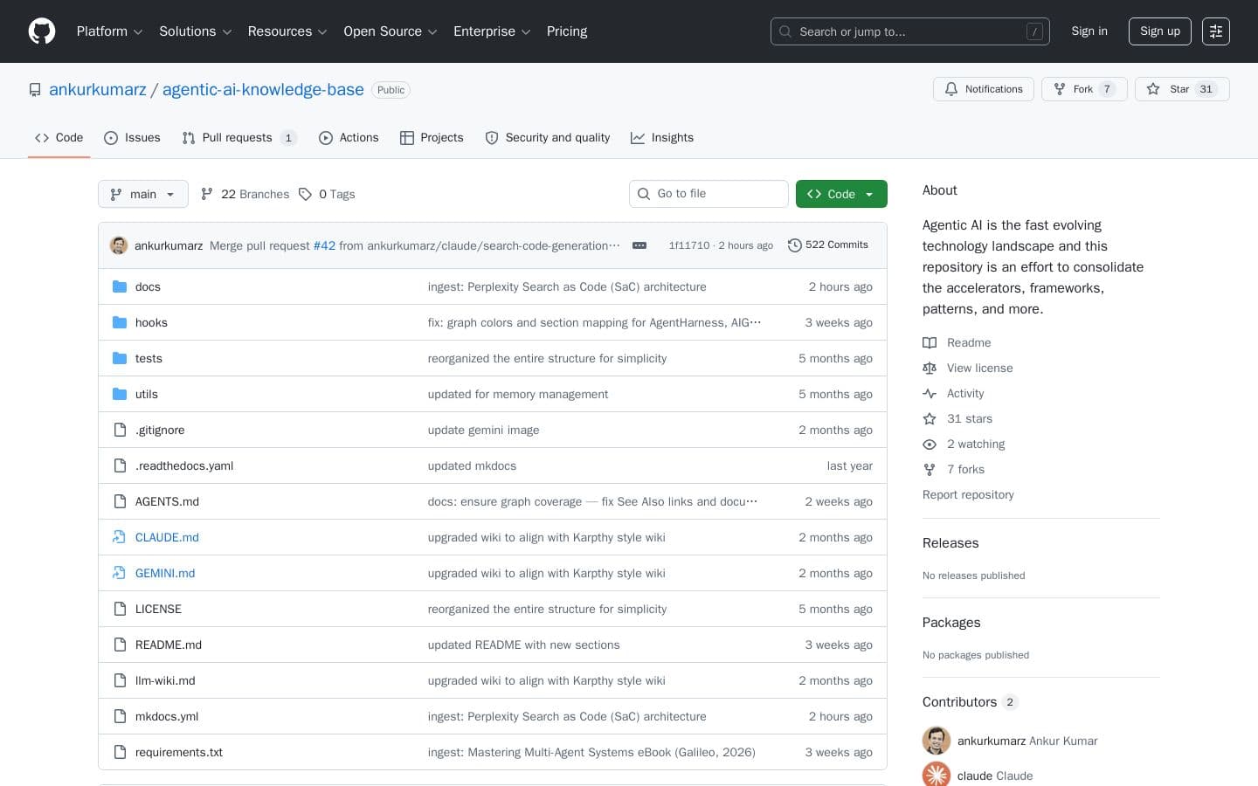The width and height of the screenshot is (1258, 786).
Task: Click the Activity pulse icon
Action: click(x=930, y=394)
